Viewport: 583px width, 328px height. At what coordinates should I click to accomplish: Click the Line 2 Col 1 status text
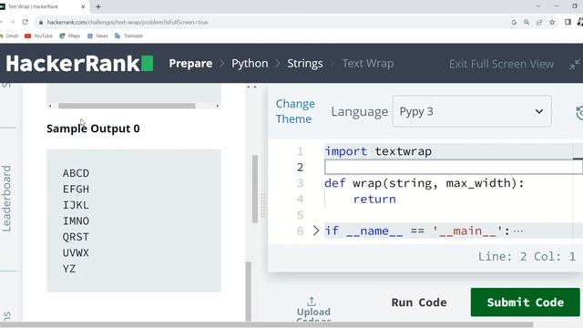pos(527,256)
